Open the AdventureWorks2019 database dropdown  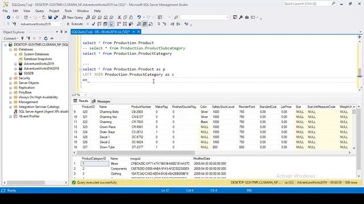tap(61, 24)
